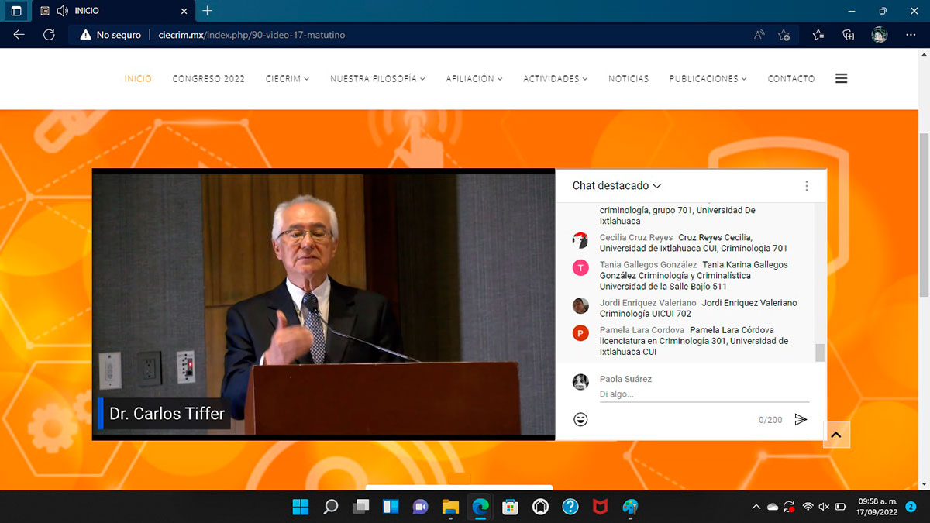
Task: View the No seguro site security info
Action: click(110, 35)
